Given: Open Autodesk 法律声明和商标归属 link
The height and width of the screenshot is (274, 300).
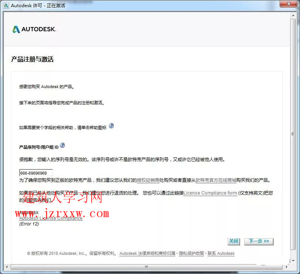Looking at the screenshot, I should [x=147, y=253].
